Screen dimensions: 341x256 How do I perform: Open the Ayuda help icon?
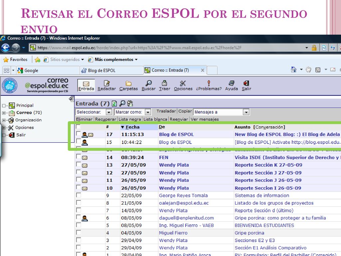(231, 83)
